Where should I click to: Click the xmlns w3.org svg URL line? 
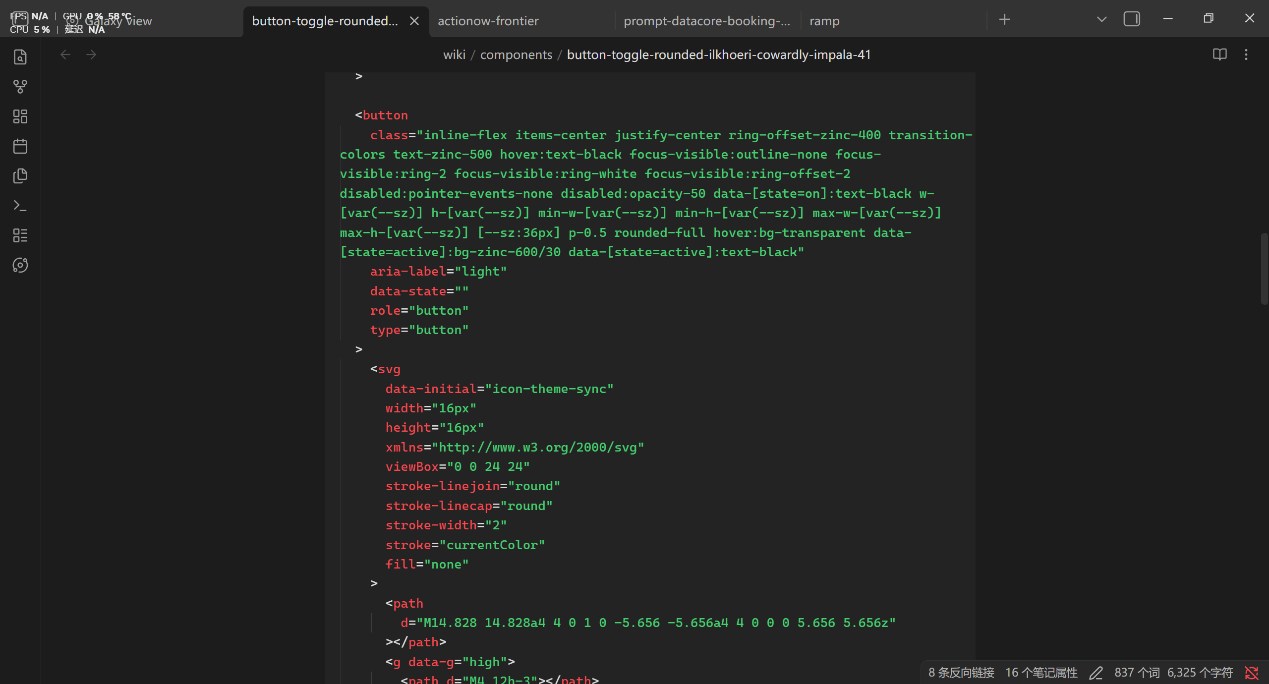pos(515,447)
